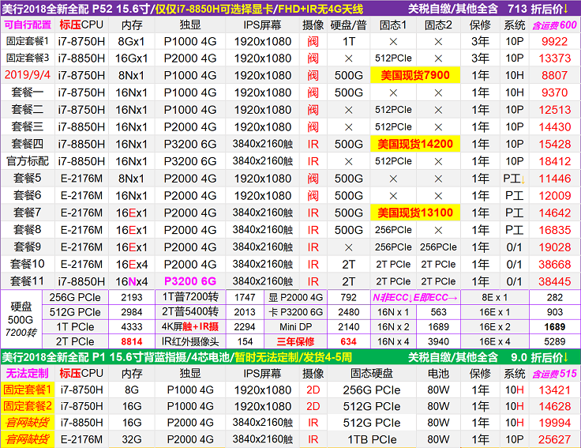The height and width of the screenshot is (448, 581).
Task: Select the 可自行配置 header cell
Action: 28,24
